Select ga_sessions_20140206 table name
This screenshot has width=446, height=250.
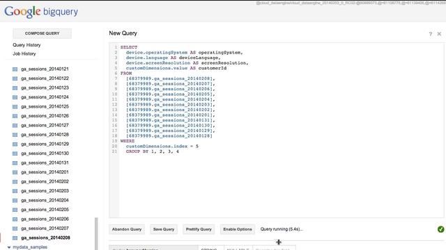click(45, 219)
